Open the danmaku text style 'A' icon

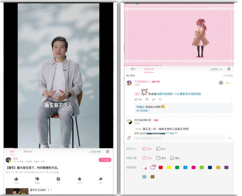pyautogui.click(x=129, y=138)
